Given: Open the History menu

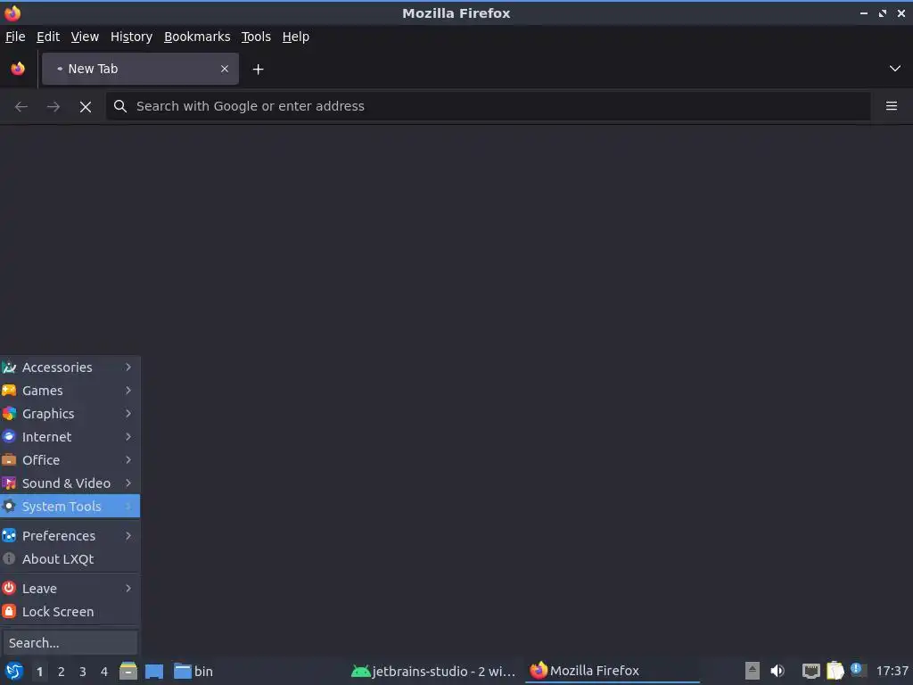Looking at the screenshot, I should pyautogui.click(x=131, y=37).
